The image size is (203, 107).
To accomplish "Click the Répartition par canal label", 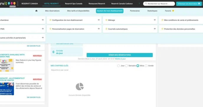I will tap(60, 70).
